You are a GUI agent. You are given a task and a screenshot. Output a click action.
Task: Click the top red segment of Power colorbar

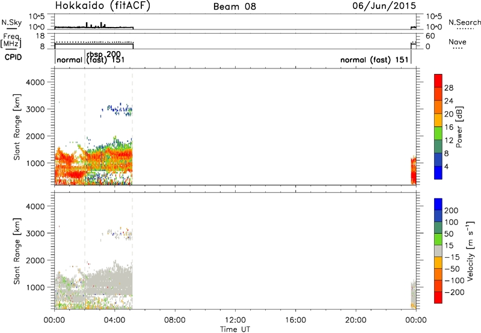tap(438, 81)
